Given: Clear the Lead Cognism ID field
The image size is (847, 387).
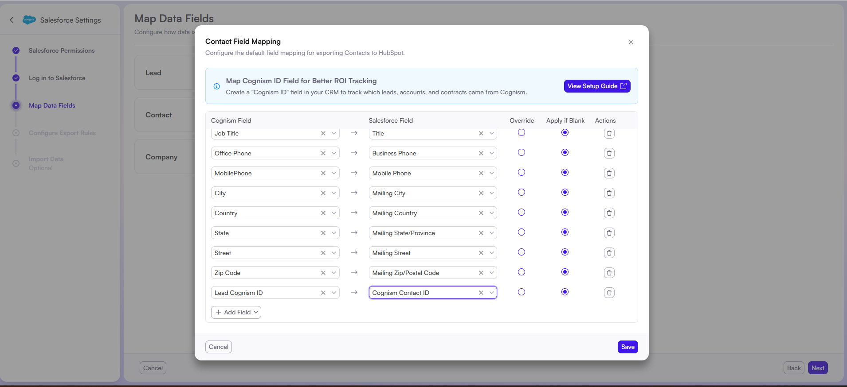Looking at the screenshot, I should (x=323, y=293).
